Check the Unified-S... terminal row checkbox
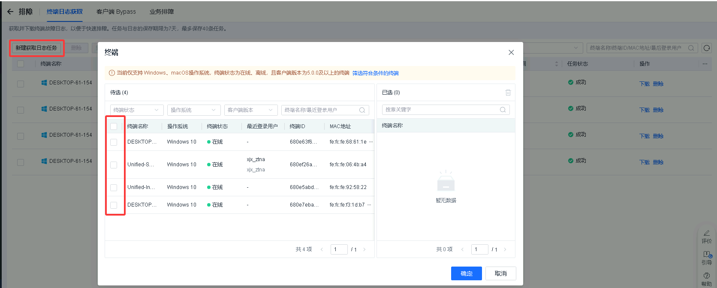 pos(114,165)
